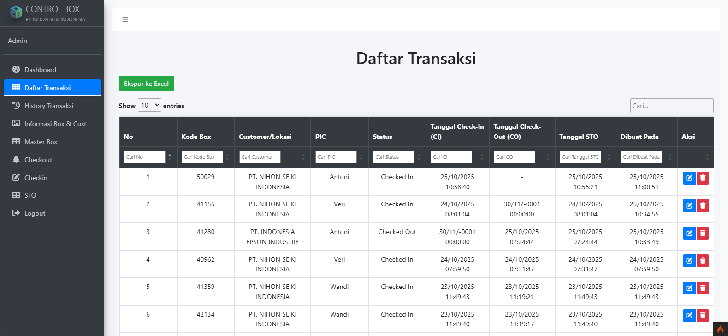The image size is (728, 336).
Task: Go to Informasi Box & Cust
Action: pos(52,124)
